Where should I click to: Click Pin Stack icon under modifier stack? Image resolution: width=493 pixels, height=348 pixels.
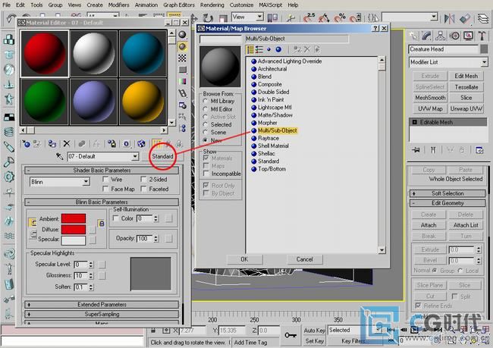tap(416, 150)
